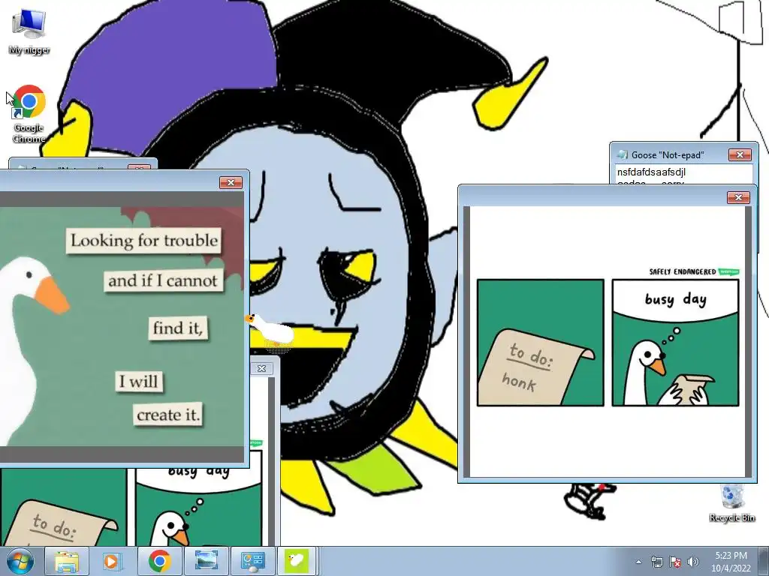The image size is (769, 576).
Task: Close the Goose "Not-epad" window
Action: point(740,154)
